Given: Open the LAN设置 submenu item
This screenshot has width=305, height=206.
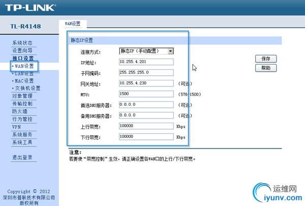Looking at the screenshot, I should point(24,74).
